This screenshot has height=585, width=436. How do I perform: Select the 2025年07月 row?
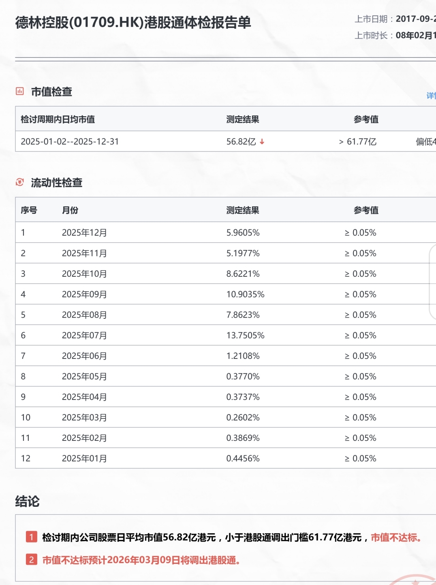[226, 335]
